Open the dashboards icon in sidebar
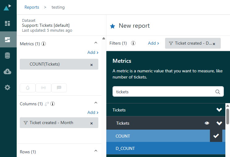This screenshot has height=157, width=230. 7,23
